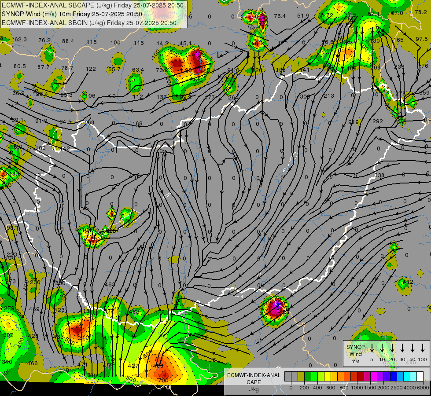Click the CAPE label in colorbar legend
Screen dimensions: 431x396
pyautogui.click(x=254, y=382)
